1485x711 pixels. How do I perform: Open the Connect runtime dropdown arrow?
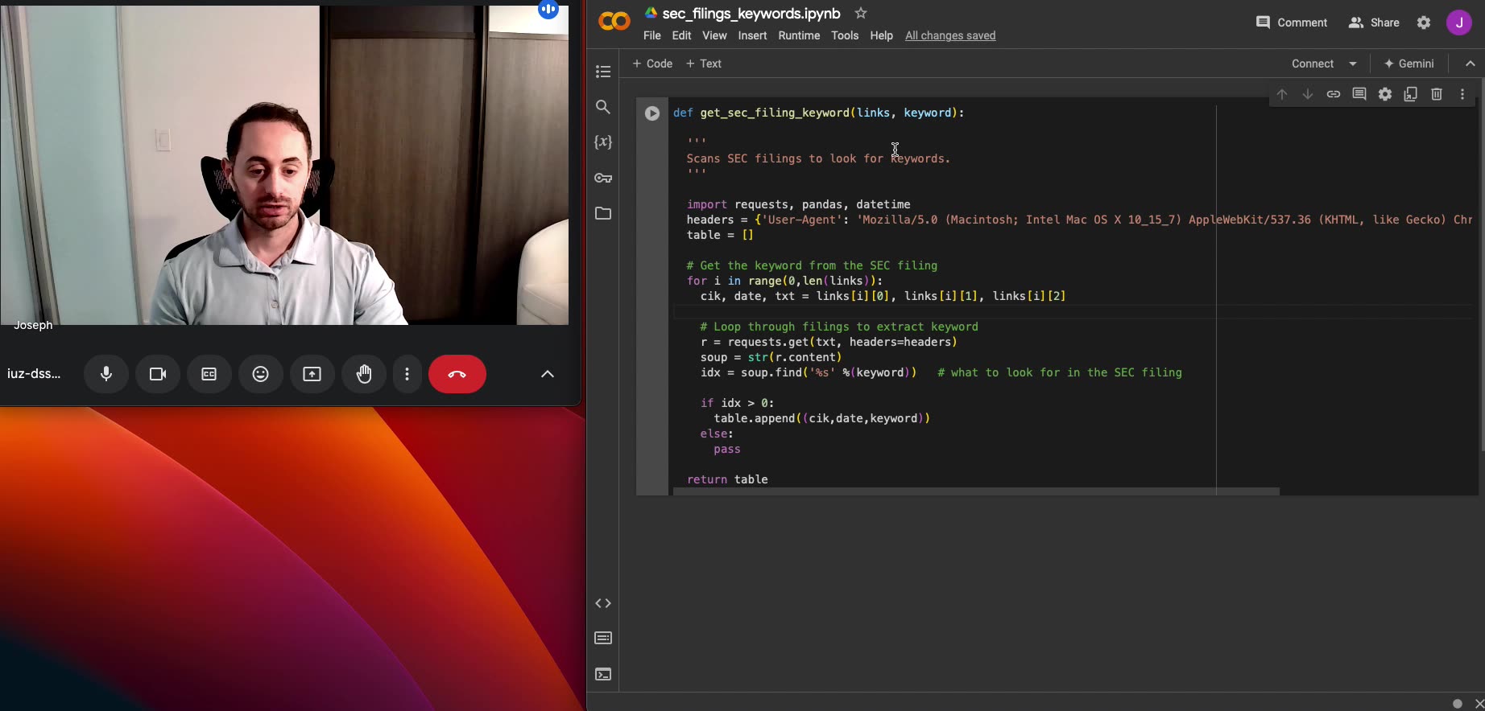[1353, 64]
